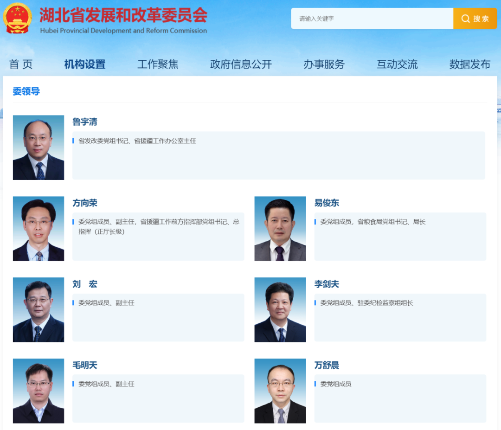Click the 李剑夫 name link

(x=327, y=284)
